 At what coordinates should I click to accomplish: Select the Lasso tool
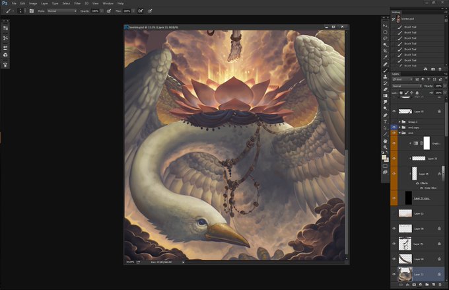(386, 38)
